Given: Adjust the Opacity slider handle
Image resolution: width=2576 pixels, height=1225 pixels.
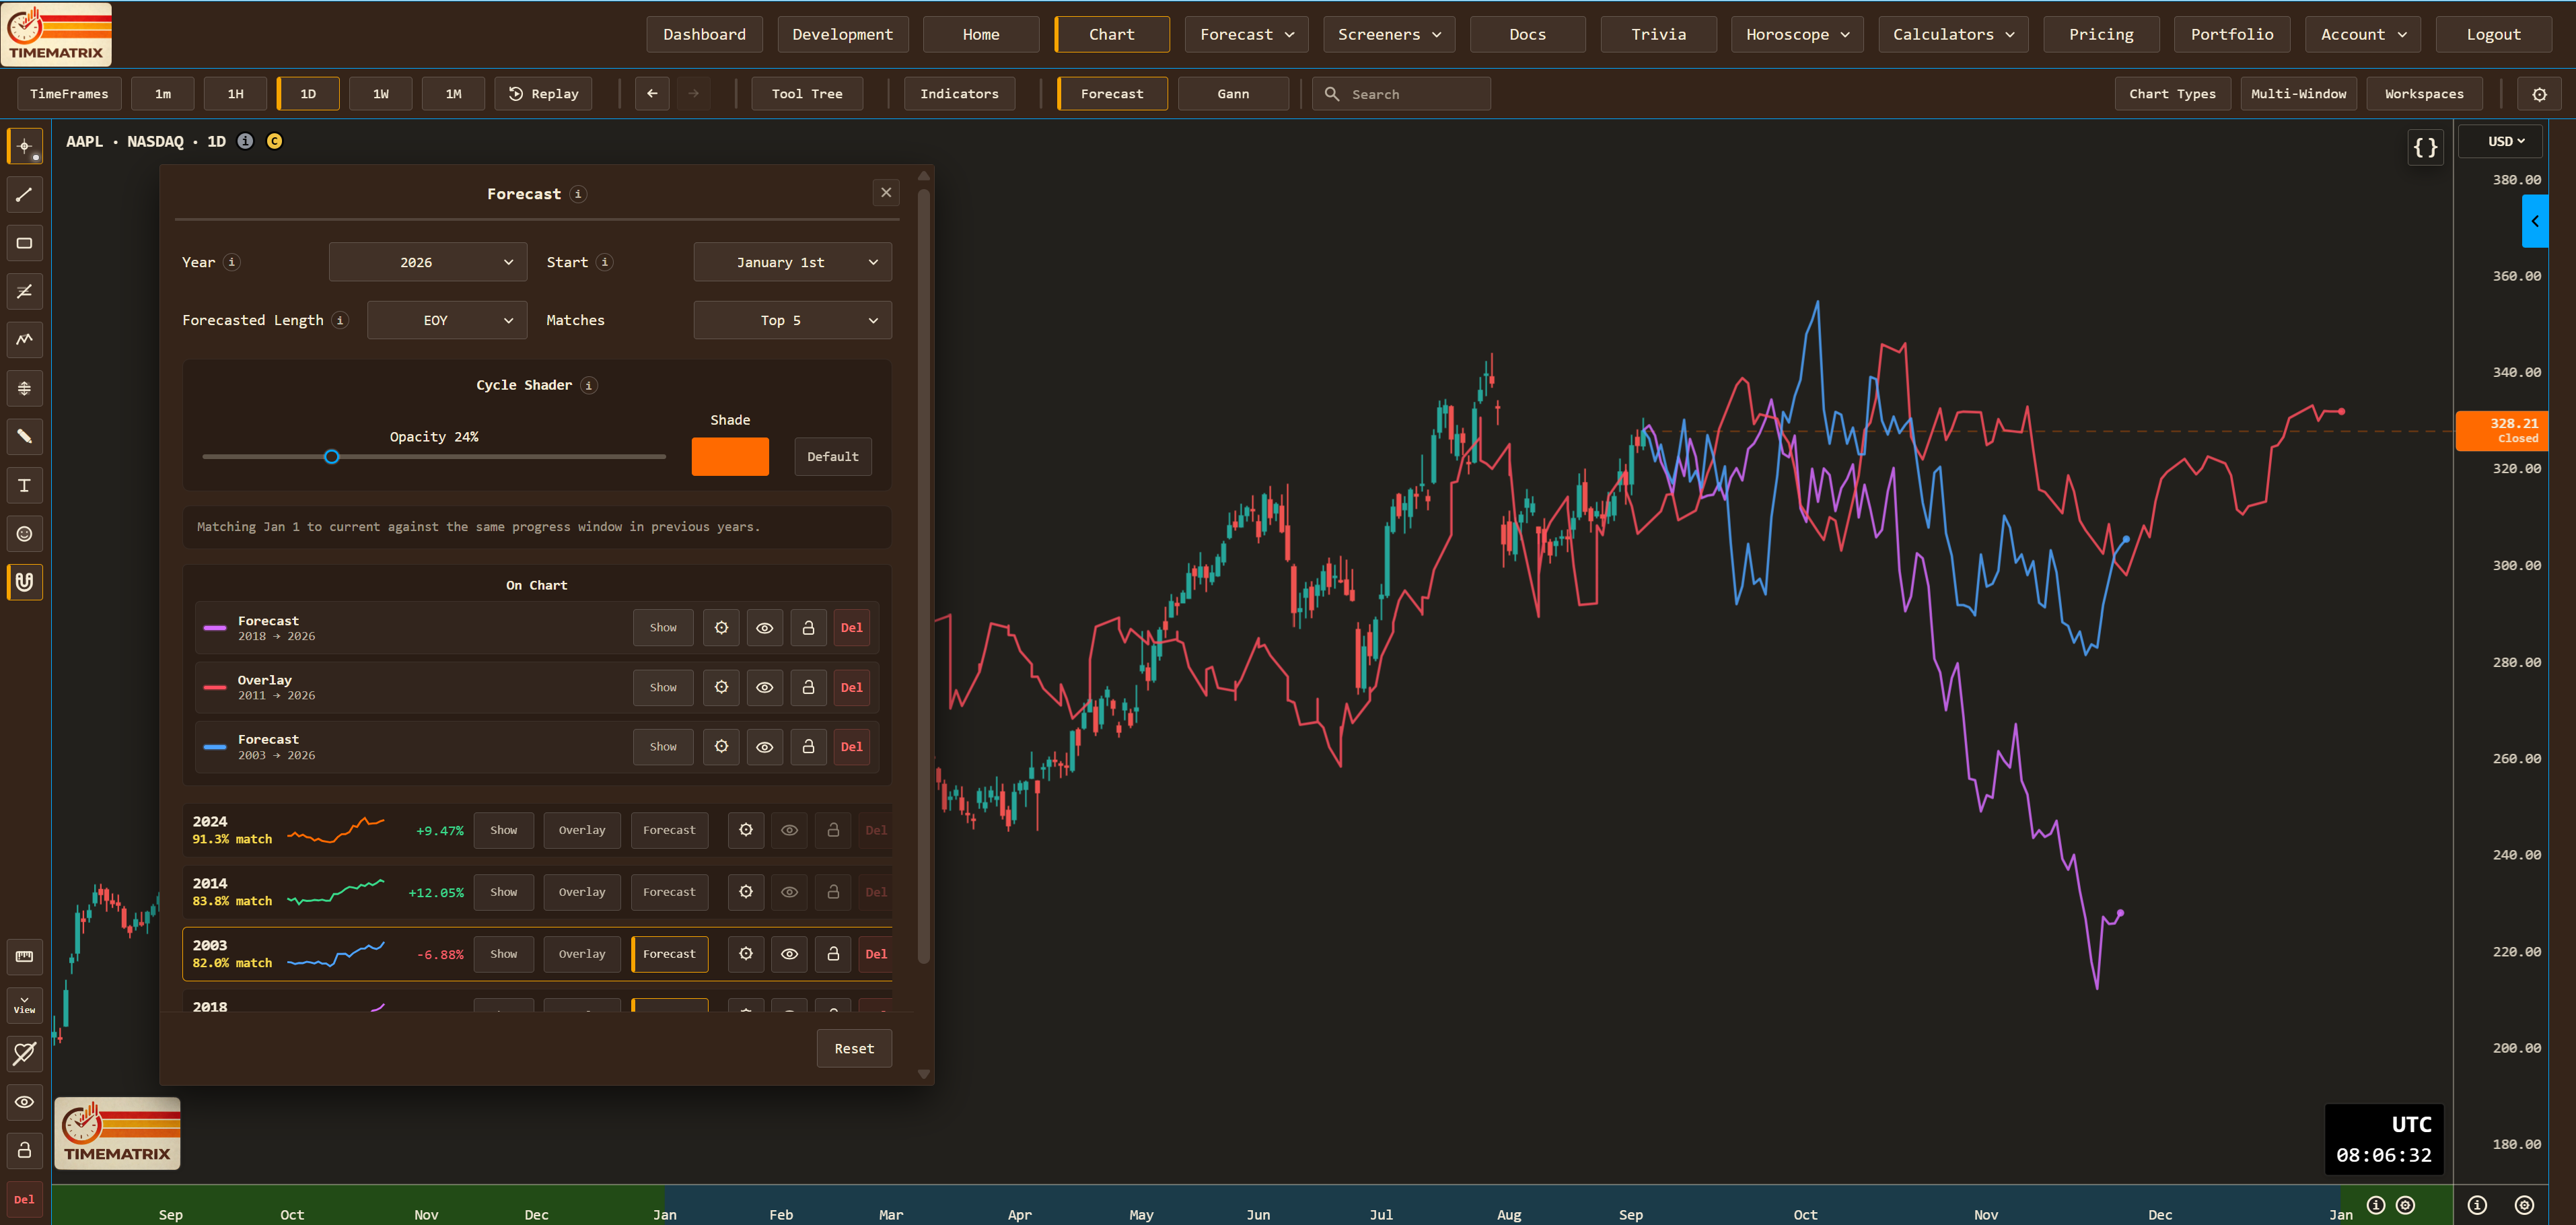Looking at the screenshot, I should [x=332, y=457].
